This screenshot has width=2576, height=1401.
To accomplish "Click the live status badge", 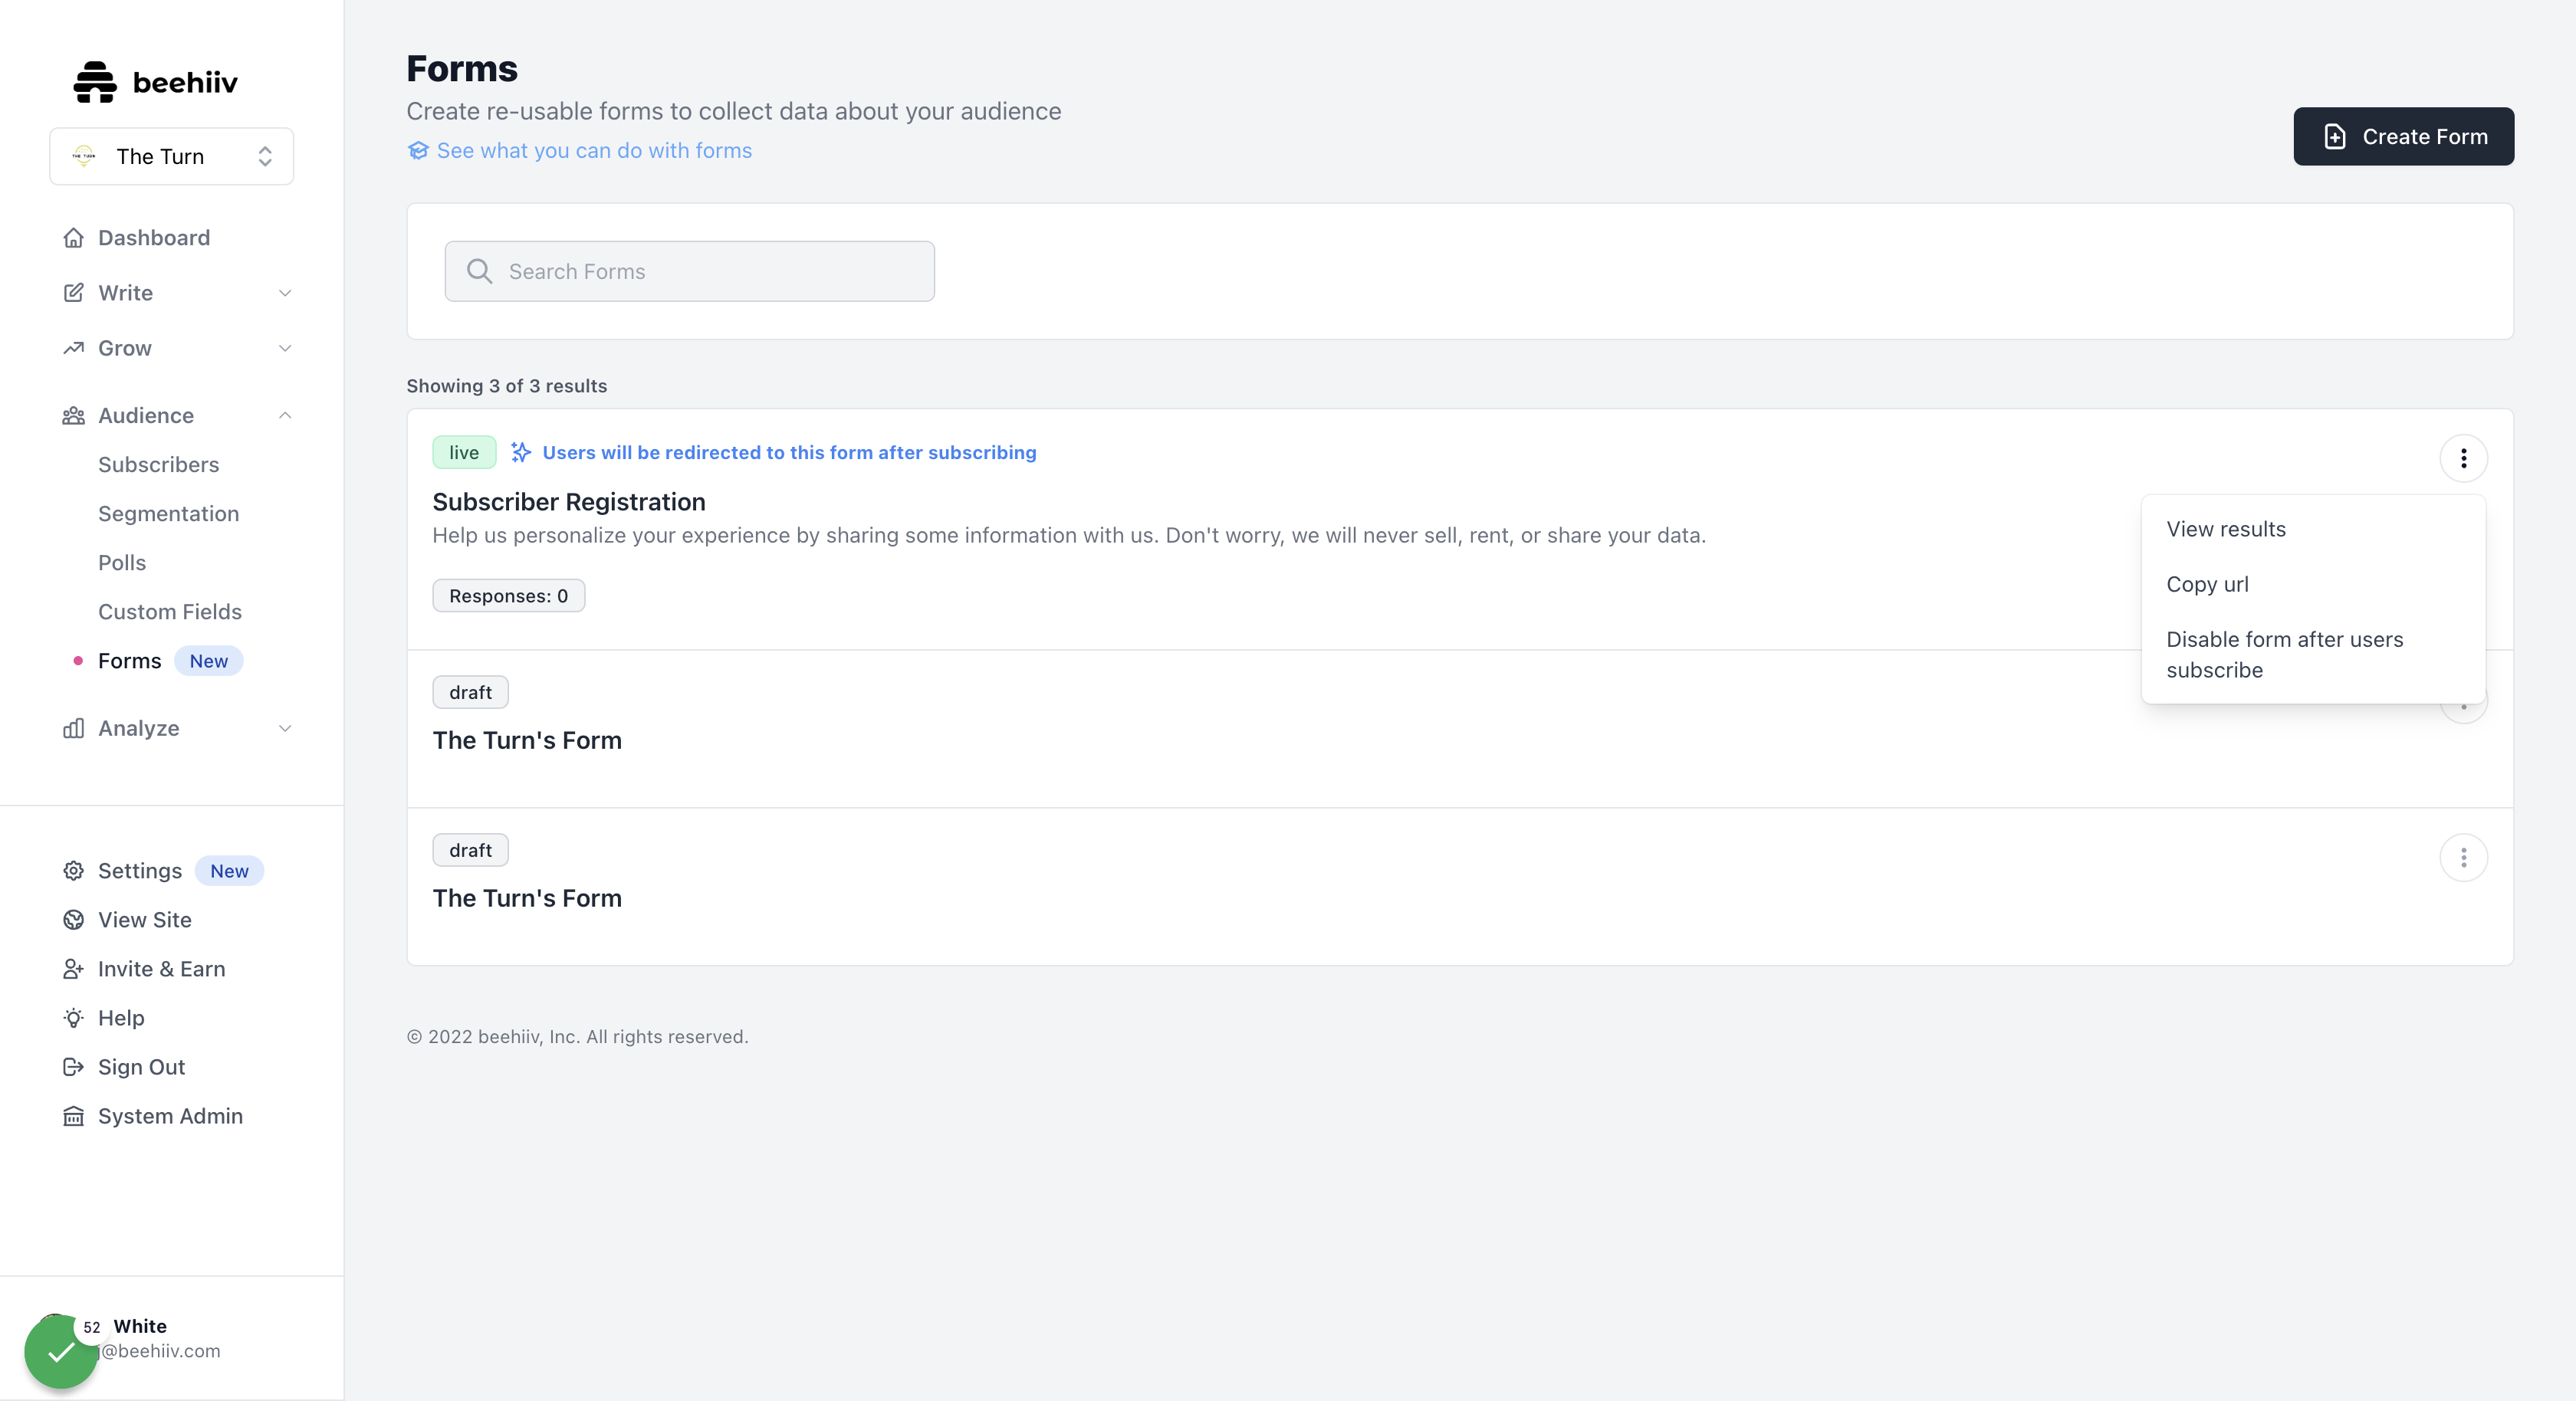I will tap(464, 453).
